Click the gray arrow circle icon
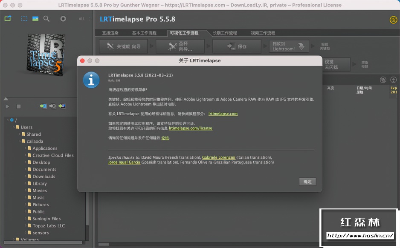The image size is (400, 248). (x=52, y=106)
